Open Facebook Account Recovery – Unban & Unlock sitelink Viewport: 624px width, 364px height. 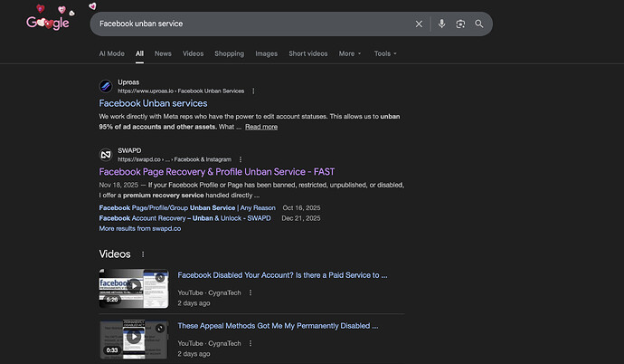[184, 218]
